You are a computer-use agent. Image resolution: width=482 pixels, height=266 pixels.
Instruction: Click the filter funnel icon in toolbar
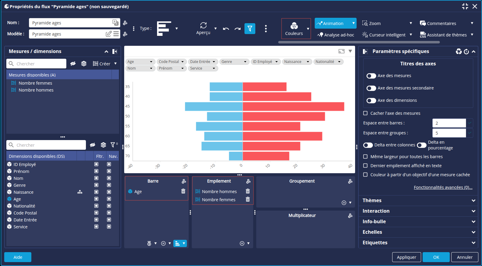pyautogui.click(x=250, y=29)
